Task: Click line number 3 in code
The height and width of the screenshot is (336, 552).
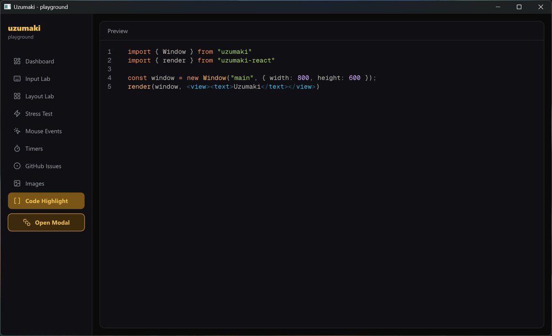Action: pyautogui.click(x=109, y=69)
